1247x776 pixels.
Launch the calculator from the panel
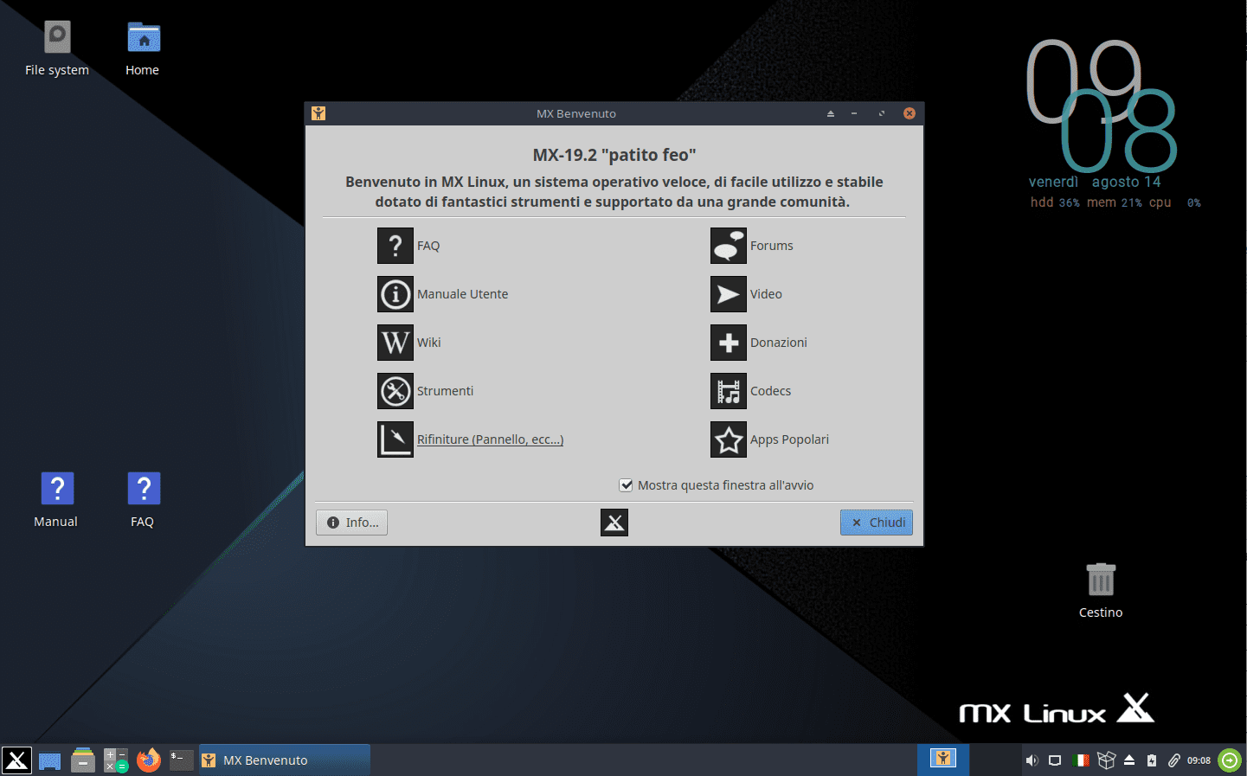116,760
